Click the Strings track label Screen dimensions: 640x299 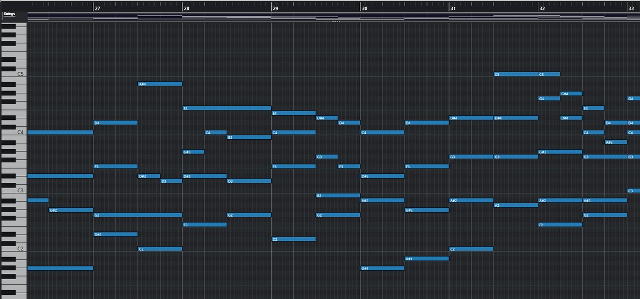9,14
